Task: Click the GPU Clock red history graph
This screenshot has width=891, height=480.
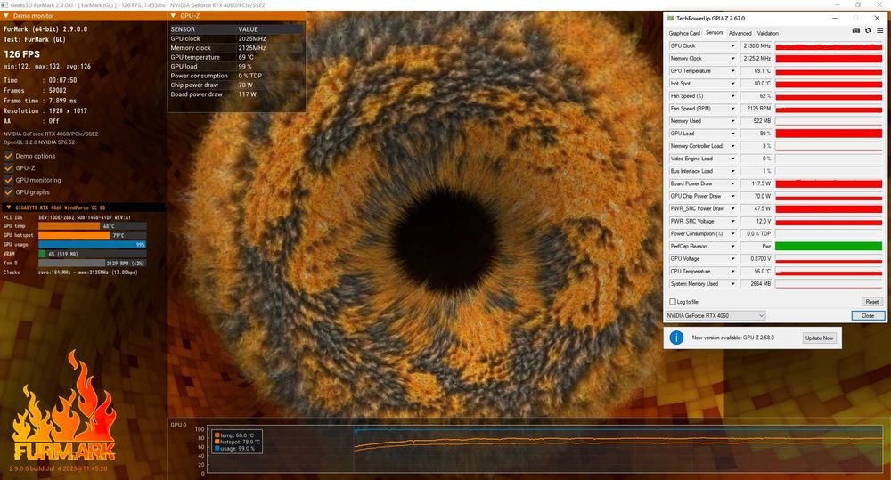Action: tap(829, 46)
